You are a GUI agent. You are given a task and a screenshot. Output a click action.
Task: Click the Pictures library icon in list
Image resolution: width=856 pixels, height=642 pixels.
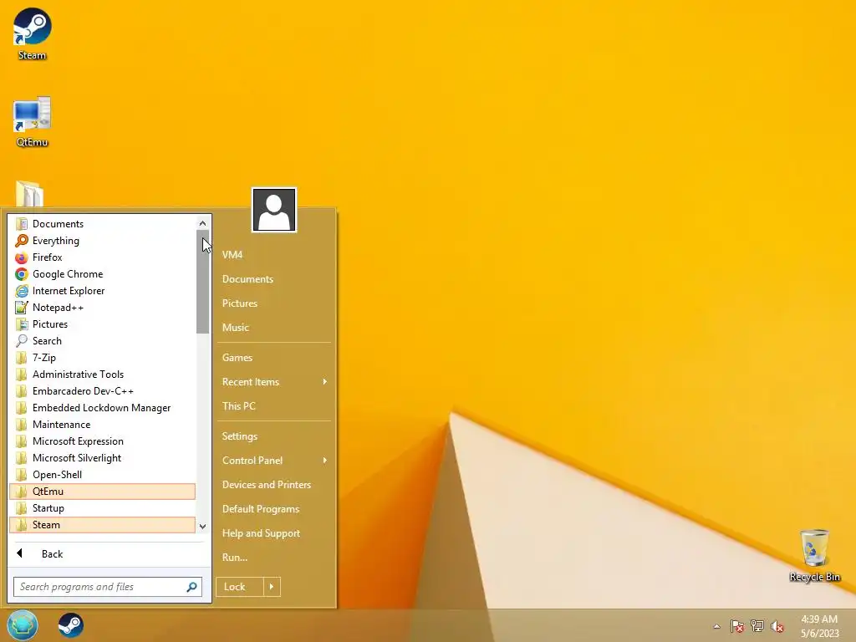pyautogui.click(x=21, y=324)
